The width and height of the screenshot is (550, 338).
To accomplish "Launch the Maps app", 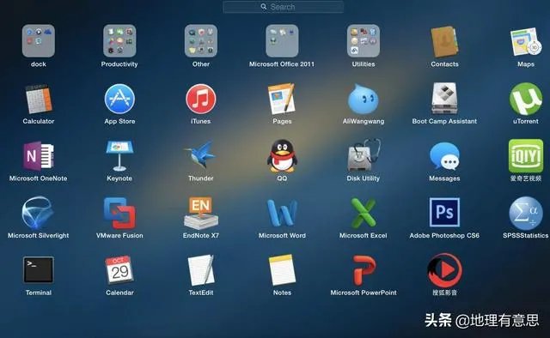I will point(525,42).
